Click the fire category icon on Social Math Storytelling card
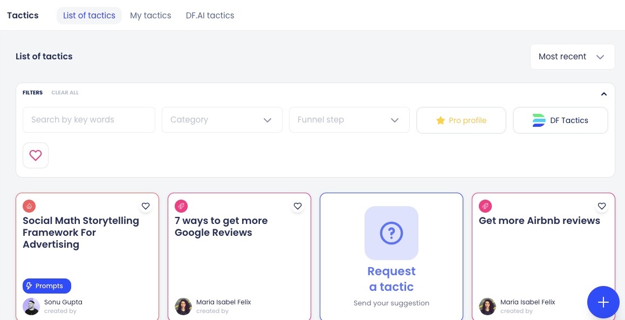625x320 pixels. [29, 206]
